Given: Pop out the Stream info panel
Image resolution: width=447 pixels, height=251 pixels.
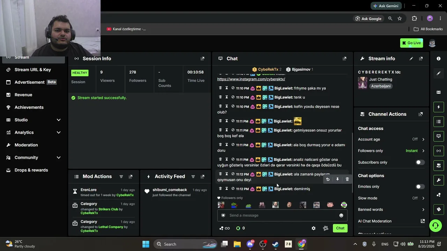Looking at the screenshot, I should 421,59.
